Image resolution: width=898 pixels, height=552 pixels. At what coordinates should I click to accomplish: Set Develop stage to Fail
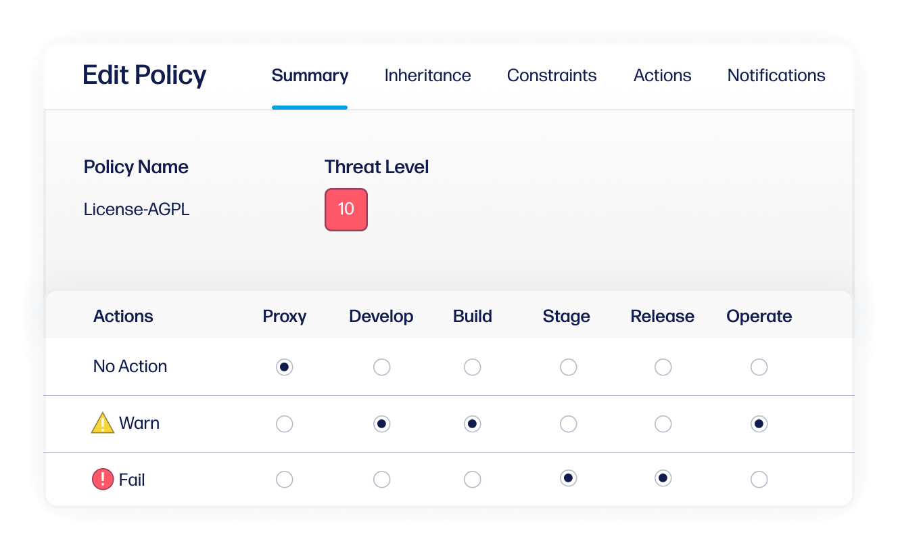pyautogui.click(x=382, y=480)
